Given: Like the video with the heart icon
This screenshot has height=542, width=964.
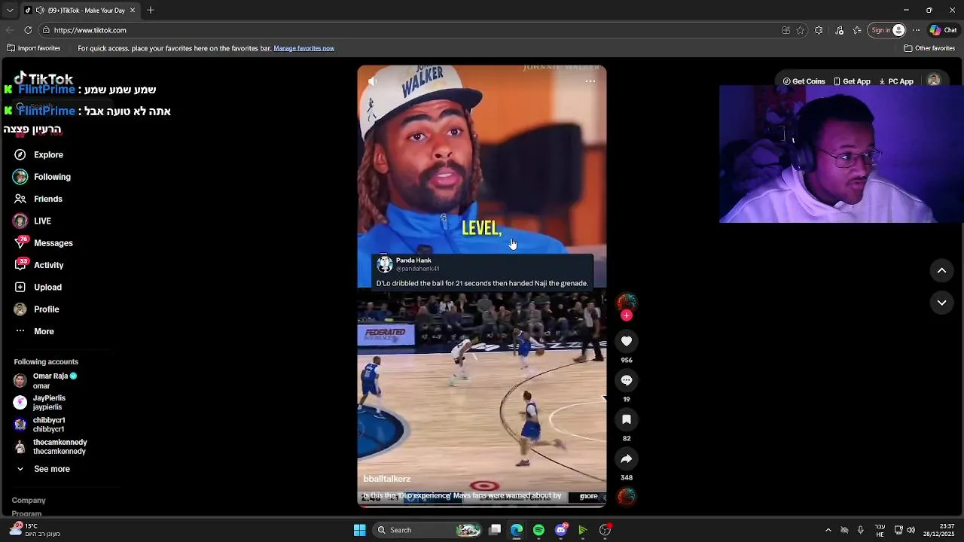Looking at the screenshot, I should [626, 341].
